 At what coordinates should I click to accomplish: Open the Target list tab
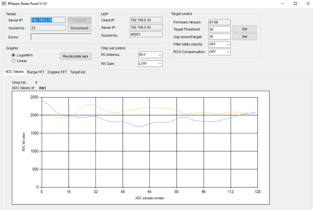77,72
